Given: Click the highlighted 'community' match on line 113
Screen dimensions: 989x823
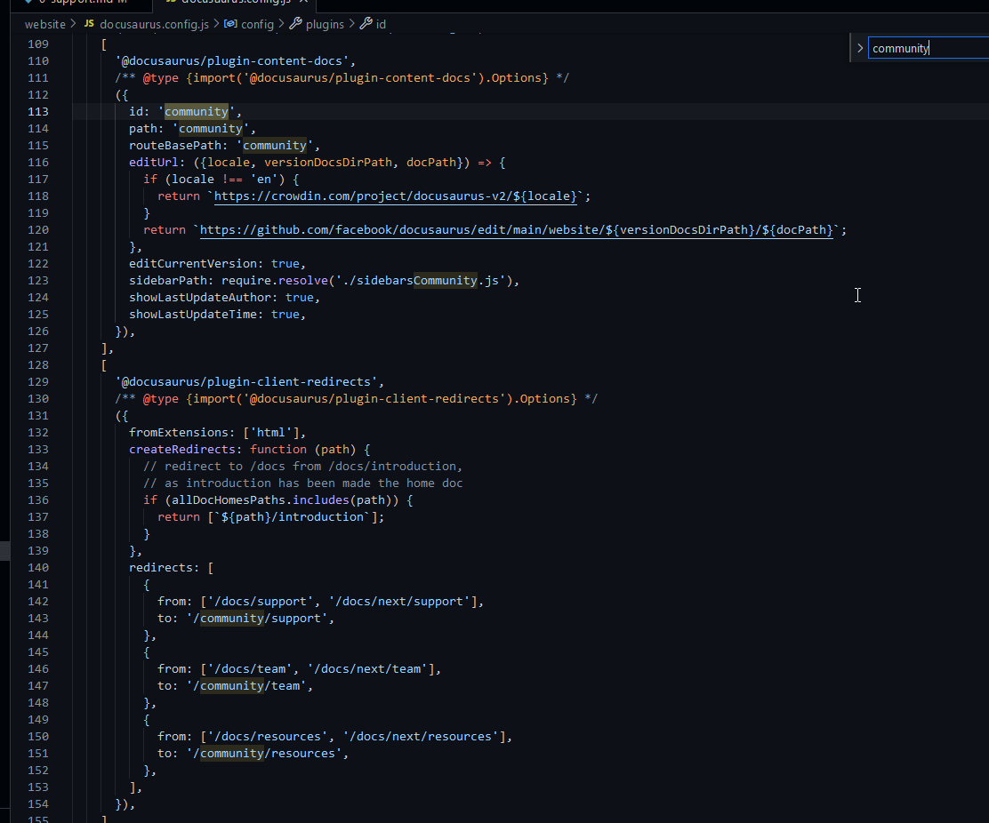Looking at the screenshot, I should (197, 111).
